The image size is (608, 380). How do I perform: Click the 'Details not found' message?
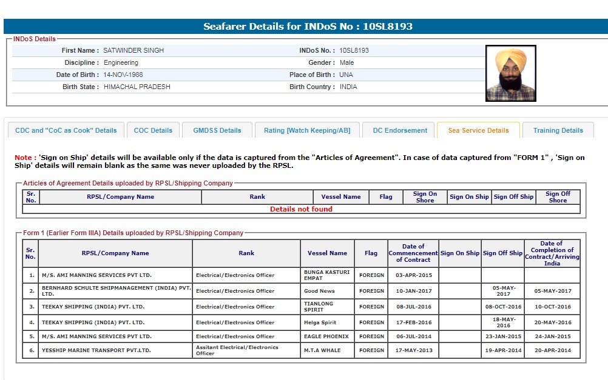[301, 209]
